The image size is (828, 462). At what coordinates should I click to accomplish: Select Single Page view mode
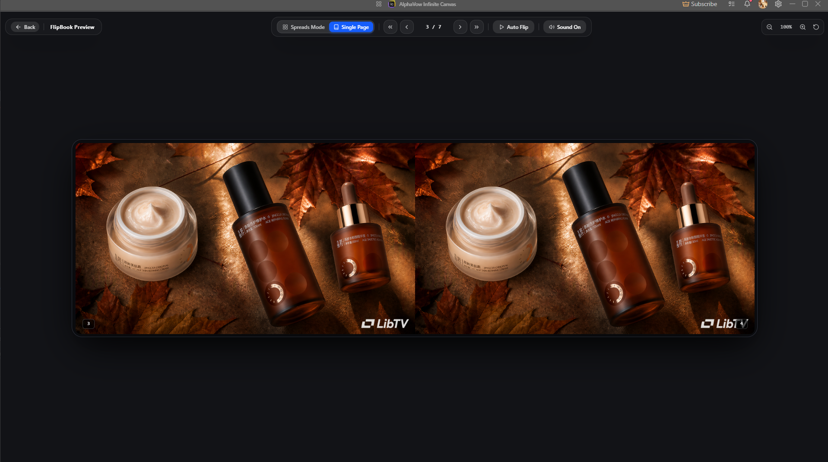point(351,27)
